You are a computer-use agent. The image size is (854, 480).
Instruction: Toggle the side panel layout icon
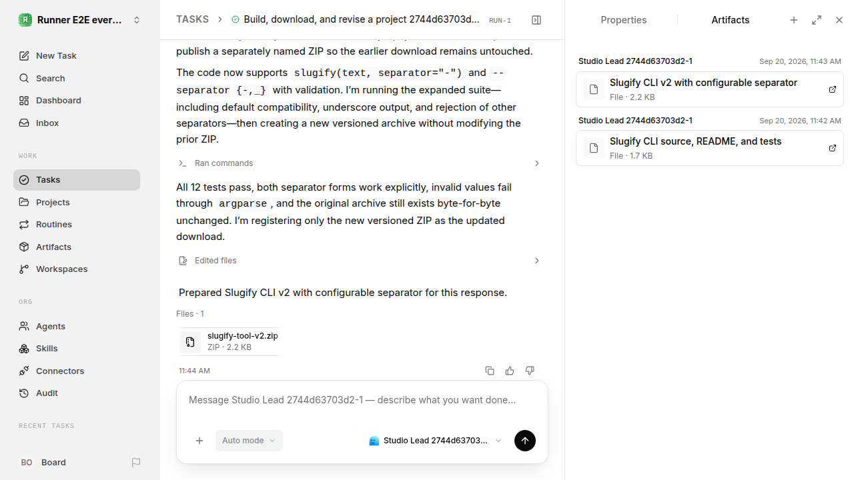click(x=536, y=20)
